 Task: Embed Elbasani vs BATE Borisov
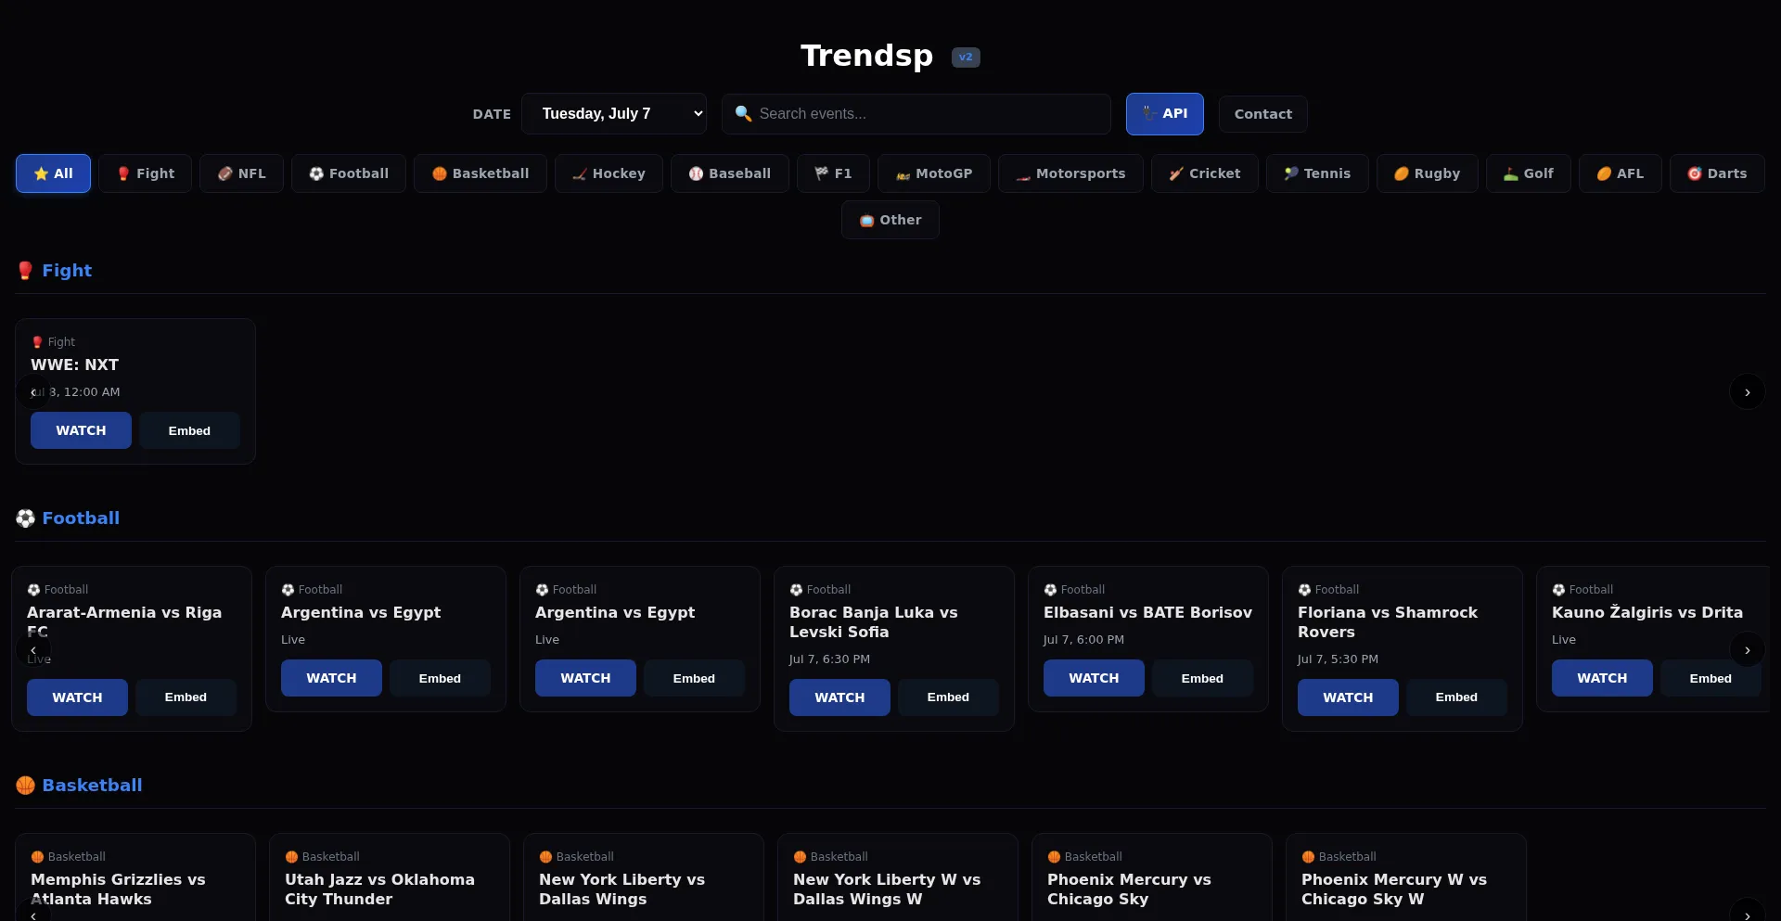click(x=1202, y=678)
